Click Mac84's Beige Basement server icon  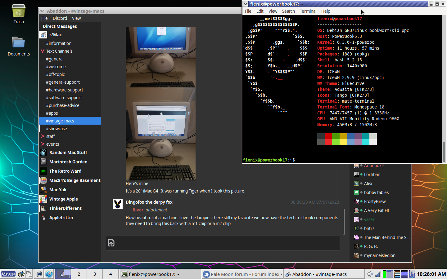click(x=43, y=180)
